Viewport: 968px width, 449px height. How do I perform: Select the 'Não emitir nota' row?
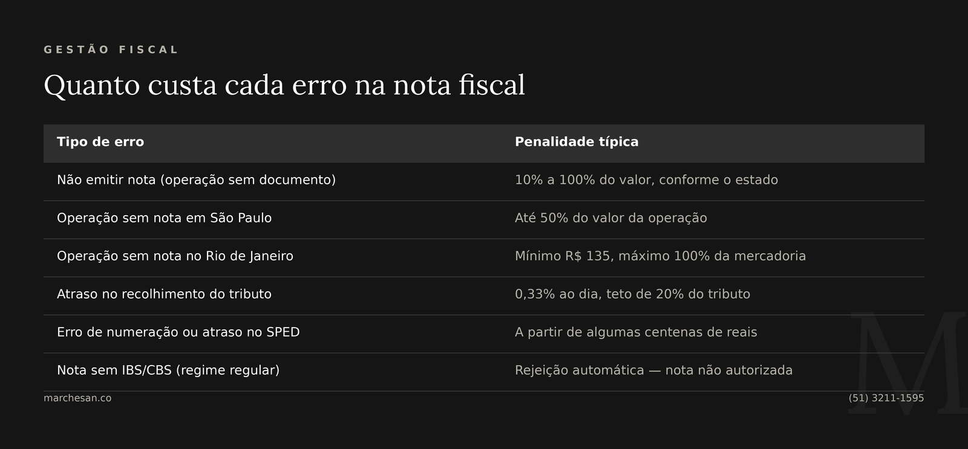(484, 181)
